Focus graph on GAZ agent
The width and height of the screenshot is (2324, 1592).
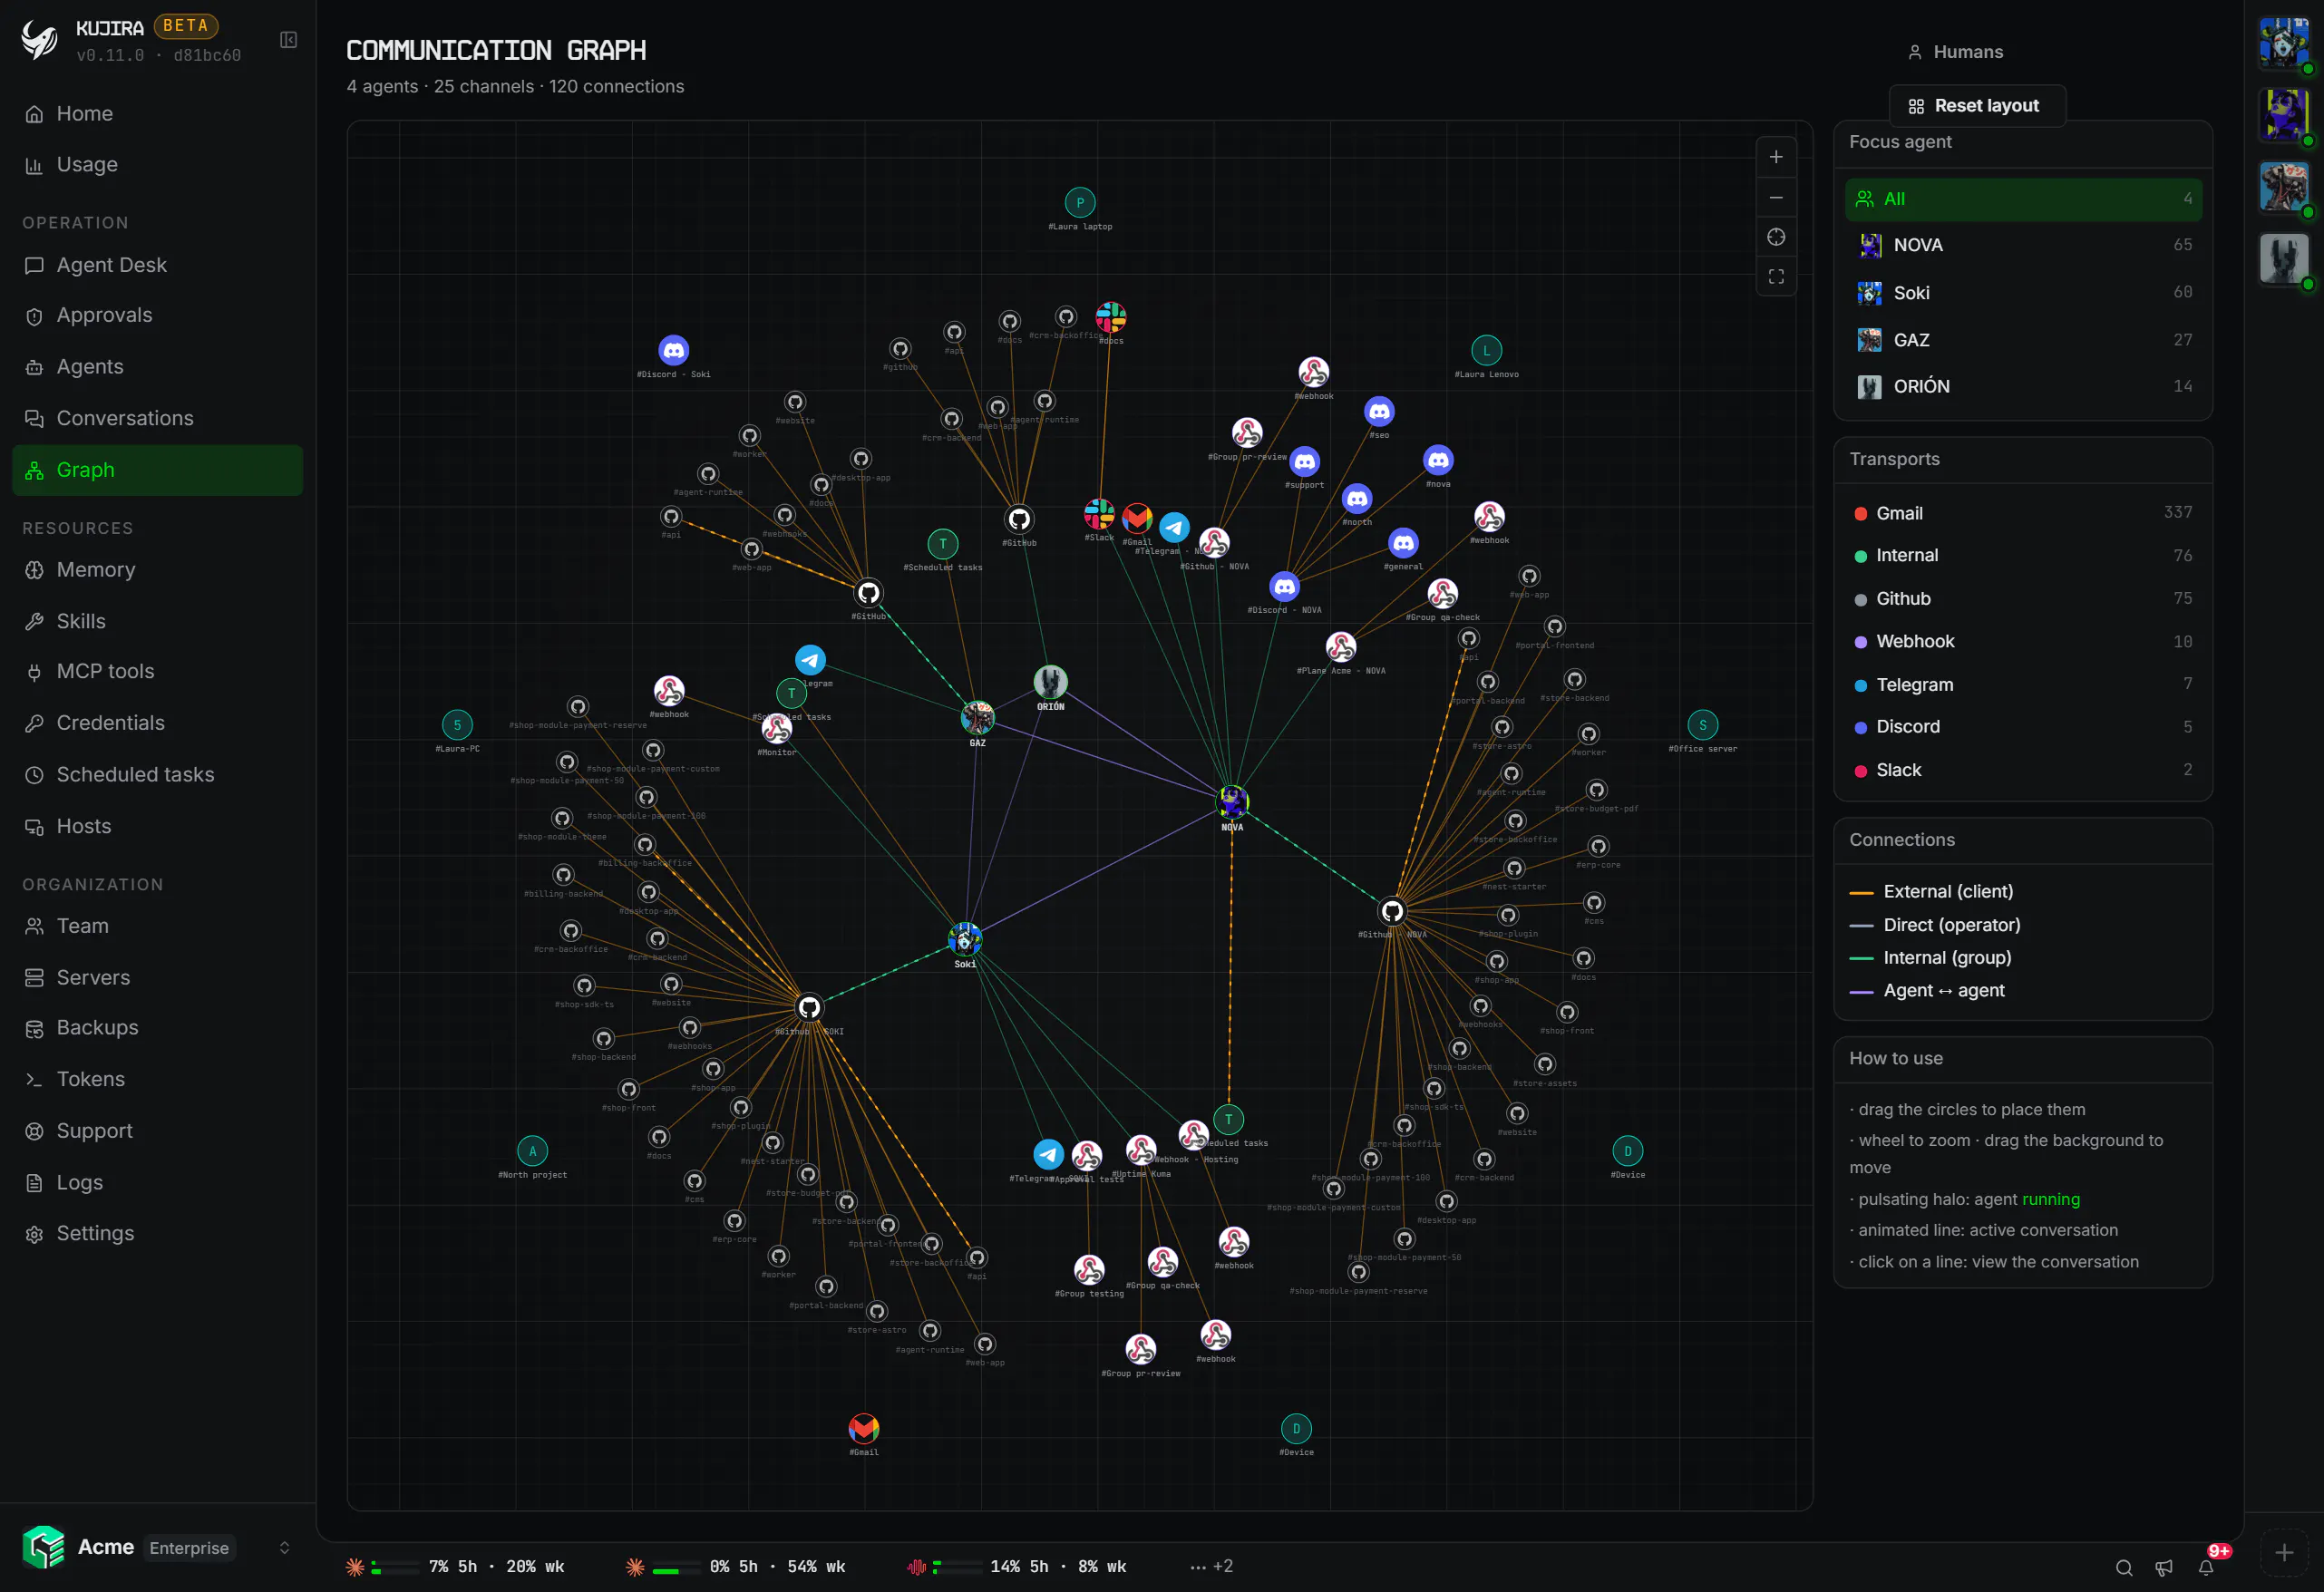point(2023,340)
